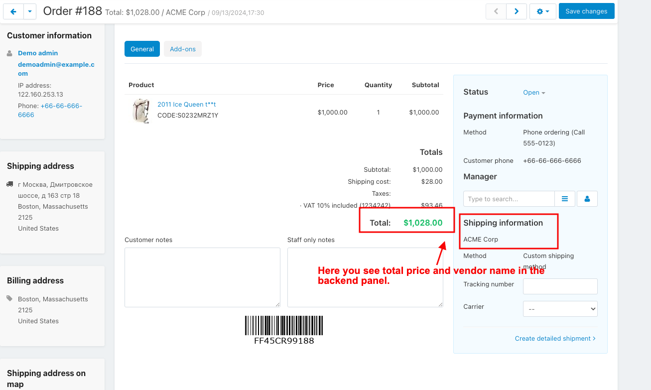Open the gear settings menu
This screenshot has height=390, width=651.
[542, 11]
